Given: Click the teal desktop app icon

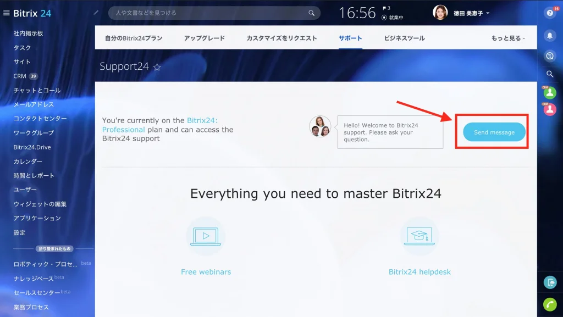Looking at the screenshot, I should point(550,282).
